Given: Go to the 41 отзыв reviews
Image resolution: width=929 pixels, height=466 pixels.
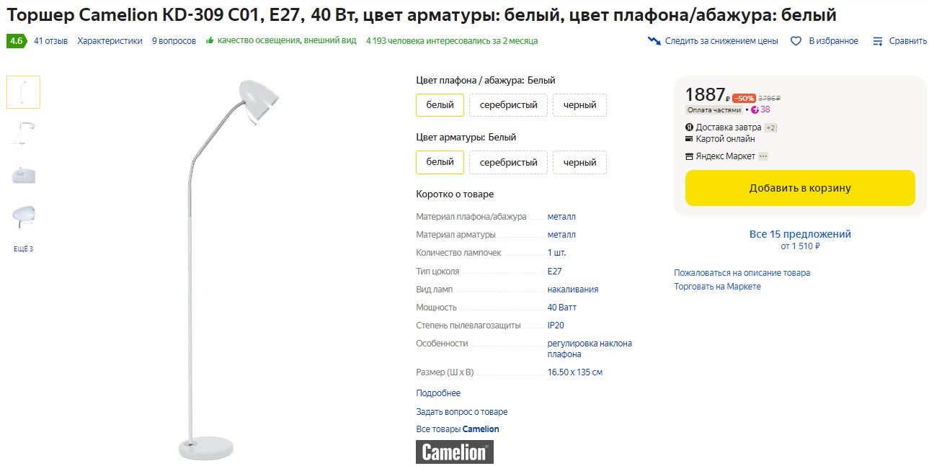Looking at the screenshot, I should tap(50, 41).
